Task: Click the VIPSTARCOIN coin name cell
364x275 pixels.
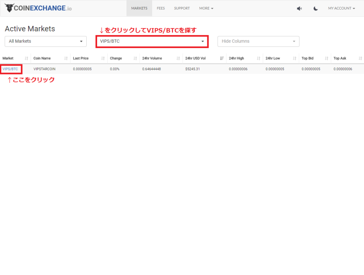Action: coord(44,69)
